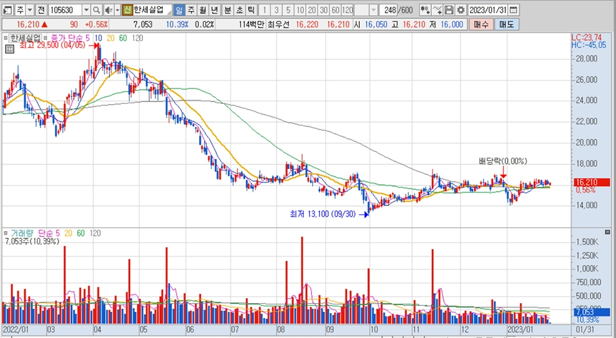
Task: Choose the 5 interval button
Action: coord(288,10)
